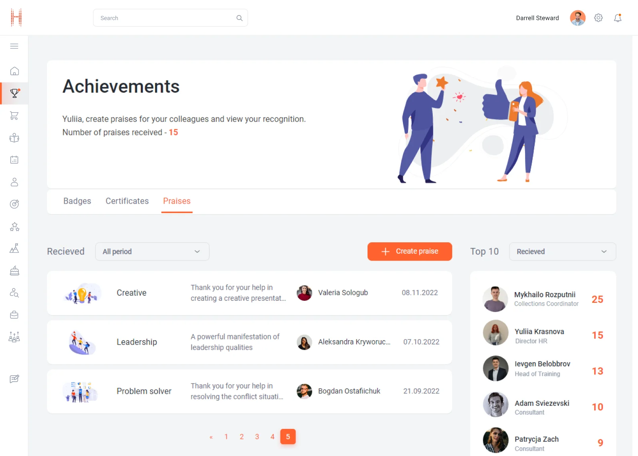Open the target goals sidebar icon
This screenshot has height=456, width=638.
(x=14, y=204)
